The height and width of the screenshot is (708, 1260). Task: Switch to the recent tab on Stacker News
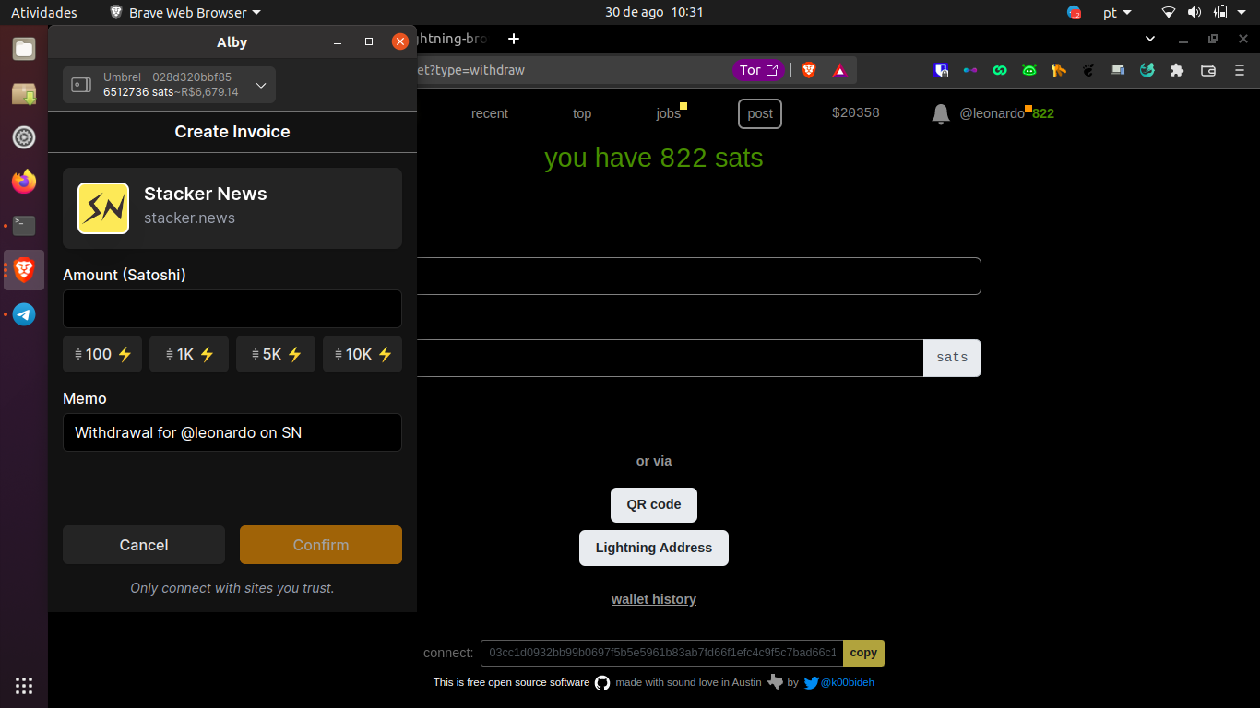coord(490,112)
